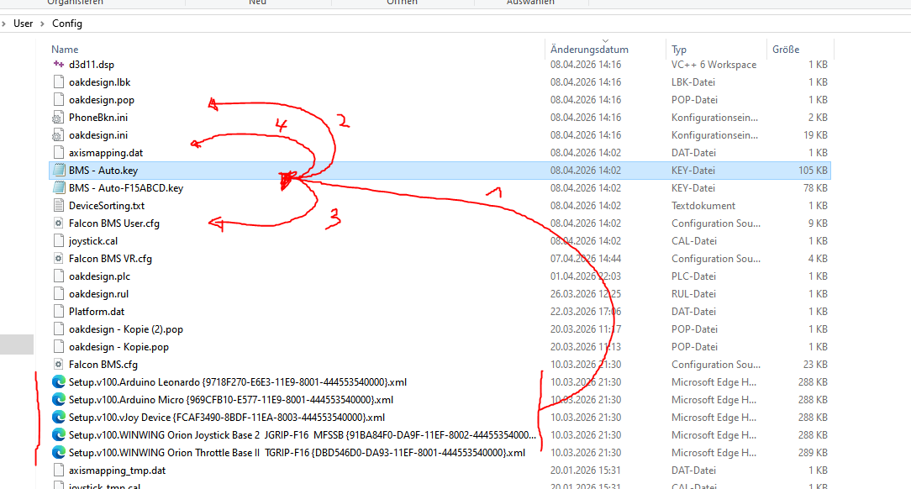911x489 pixels.
Task: Select the WINWING Orion Joystick Base 2 name
Action: click(x=302, y=435)
